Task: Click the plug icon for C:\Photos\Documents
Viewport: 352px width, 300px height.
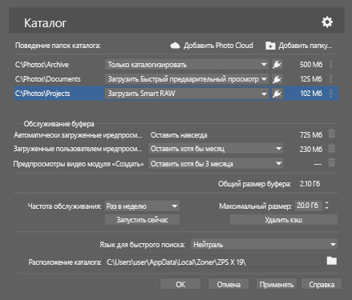Action: coord(277,79)
